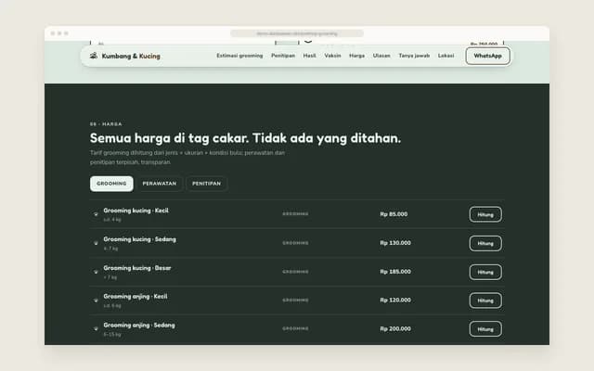The height and width of the screenshot is (371, 594).
Task: Click paw icon for Grooming anjing Sedang
Action: [x=96, y=329]
